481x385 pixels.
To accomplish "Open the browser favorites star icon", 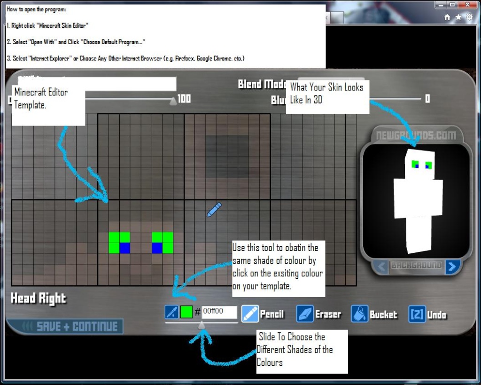I will pyautogui.click(x=458, y=17).
